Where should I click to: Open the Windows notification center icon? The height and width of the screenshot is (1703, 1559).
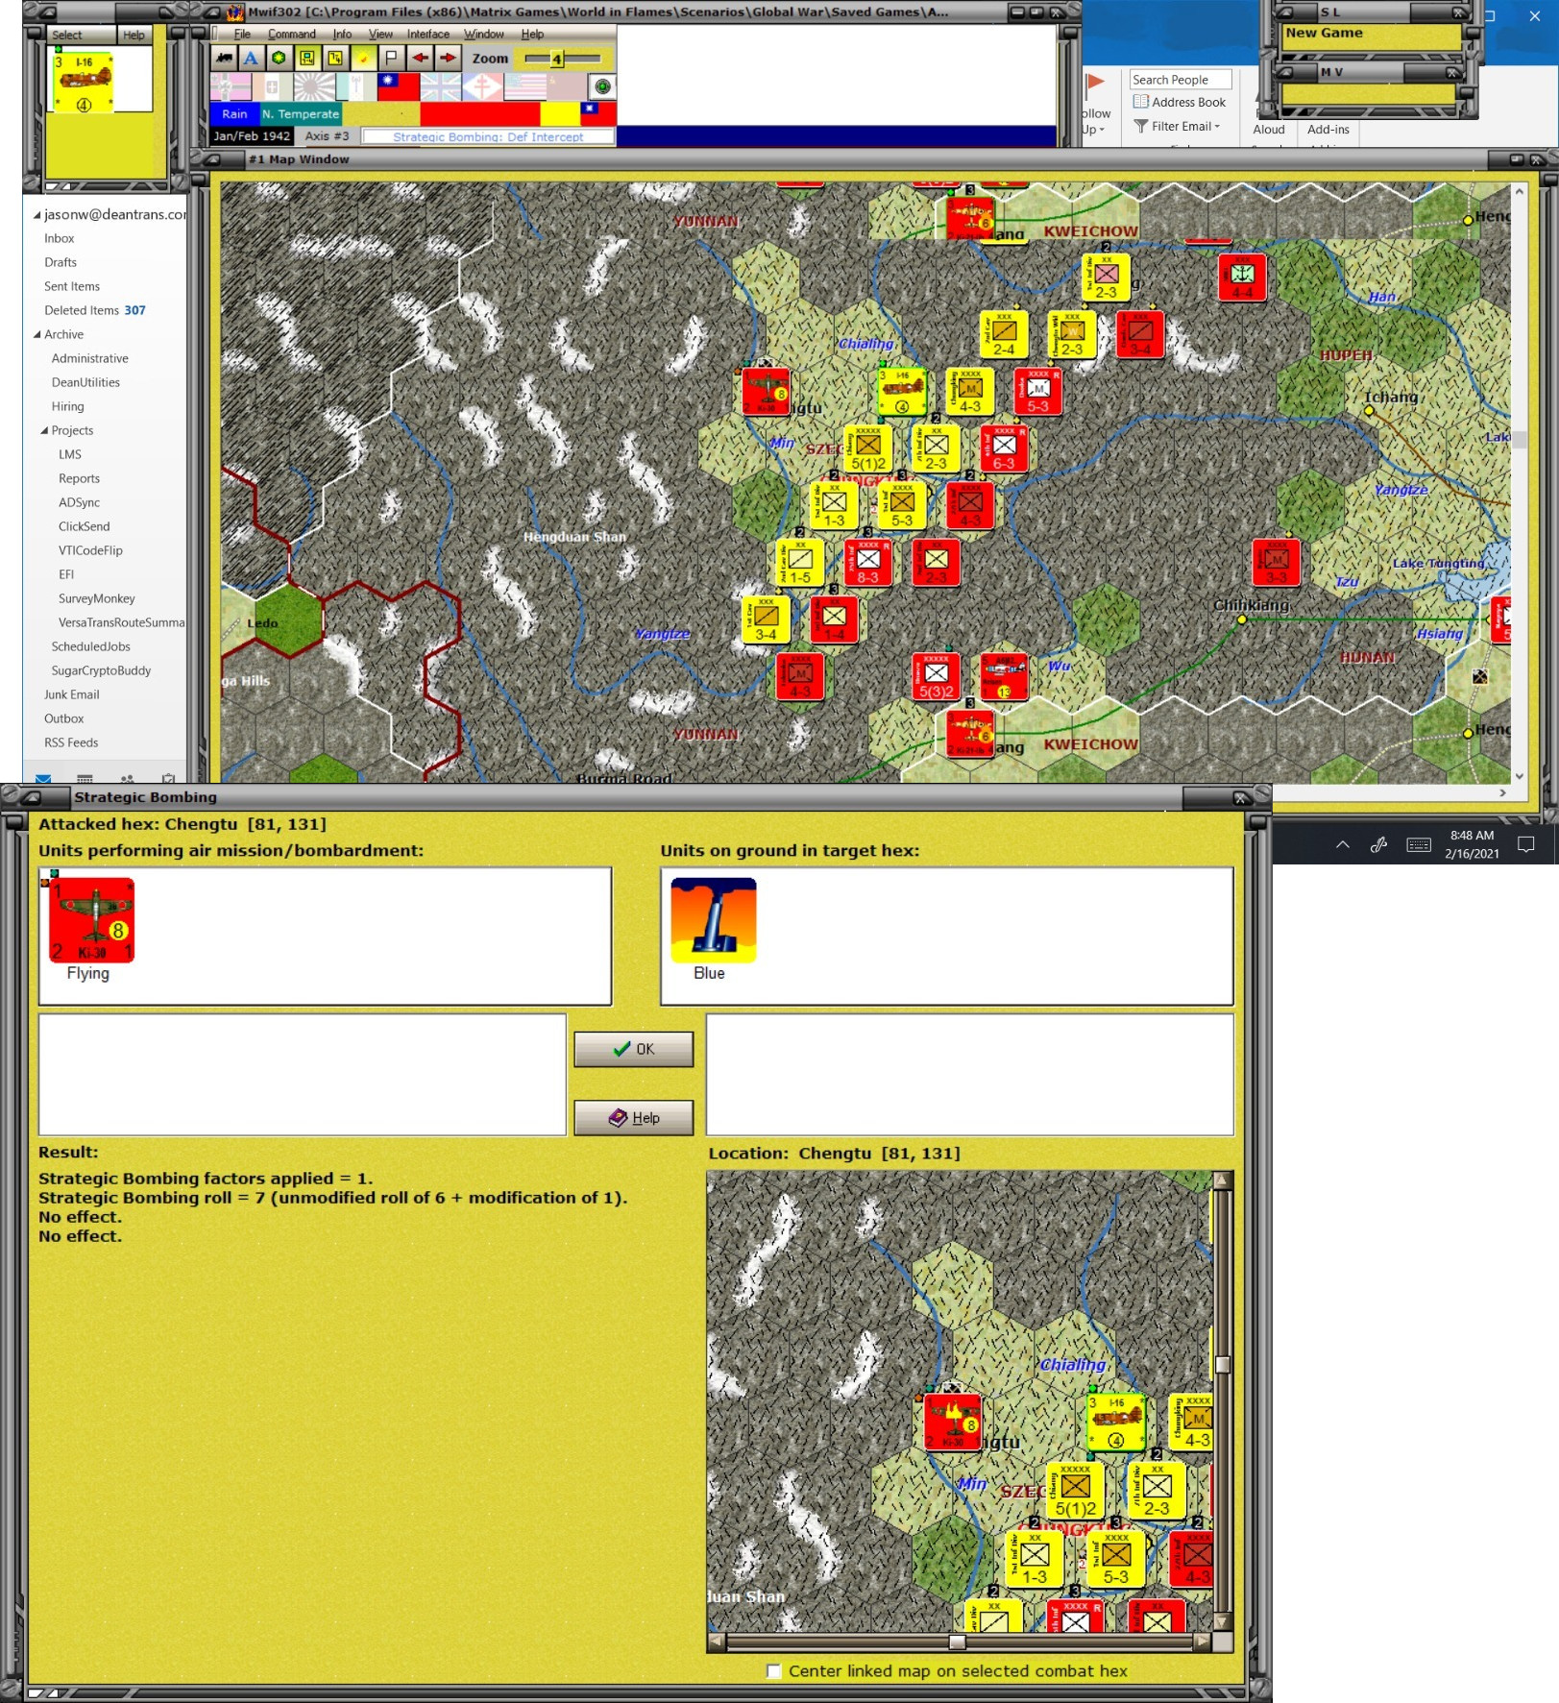1526,845
